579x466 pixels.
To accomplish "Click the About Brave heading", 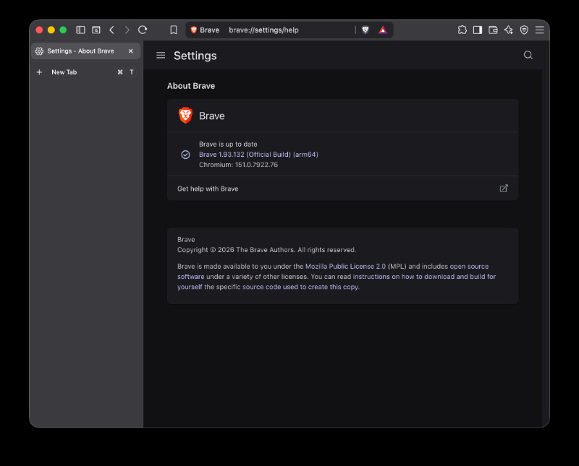I will [x=191, y=86].
